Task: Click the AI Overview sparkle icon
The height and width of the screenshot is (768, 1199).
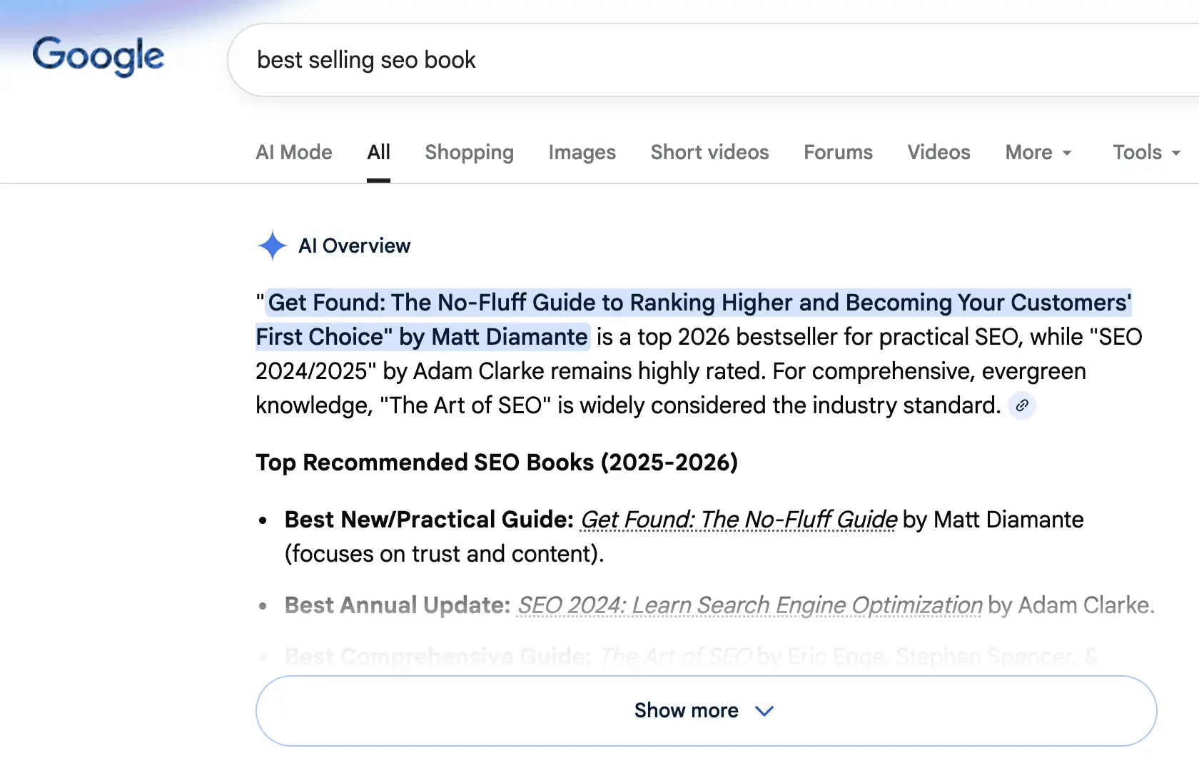Action: coord(272,246)
